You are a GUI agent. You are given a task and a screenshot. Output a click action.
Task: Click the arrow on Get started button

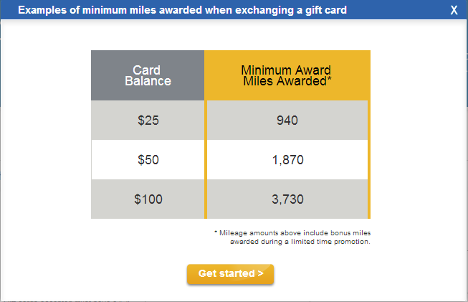tap(260, 273)
